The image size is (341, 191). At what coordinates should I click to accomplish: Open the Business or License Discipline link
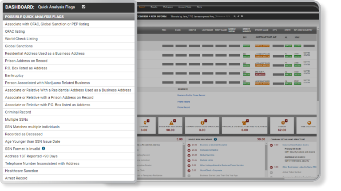click(214, 145)
